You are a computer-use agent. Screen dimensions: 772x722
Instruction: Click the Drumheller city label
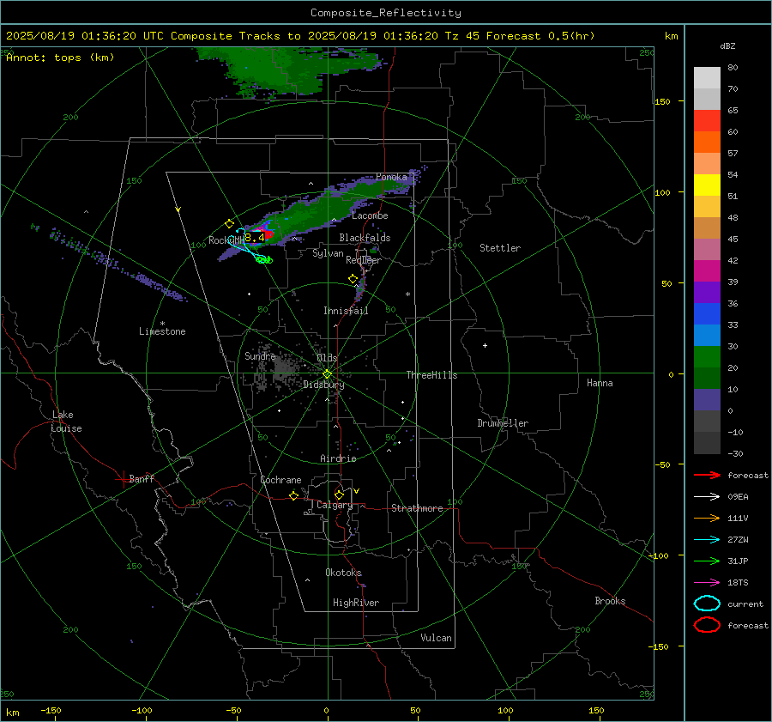tap(503, 423)
